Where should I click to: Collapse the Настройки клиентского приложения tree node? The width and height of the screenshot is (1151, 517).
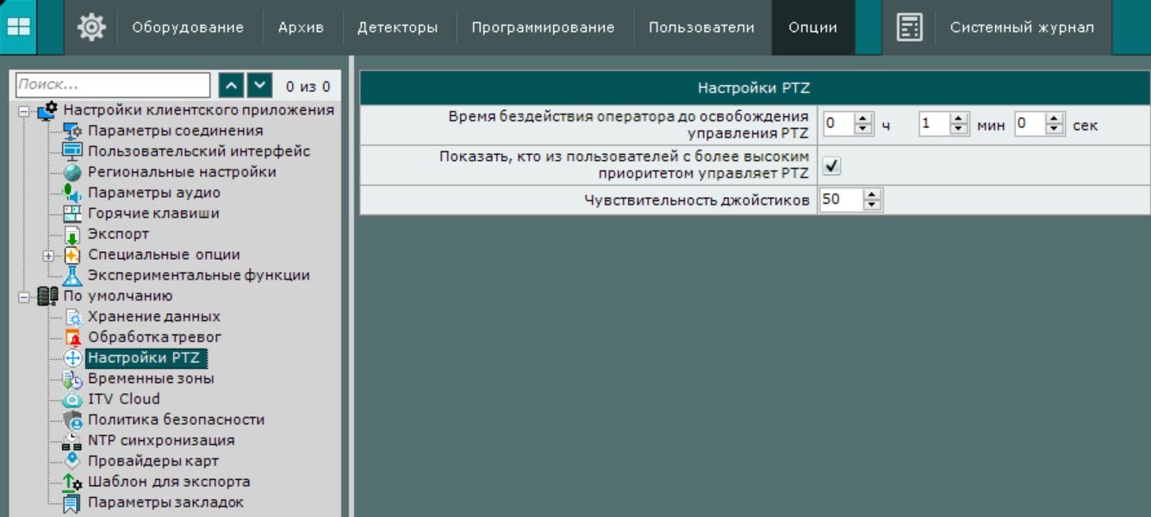pos(24,111)
